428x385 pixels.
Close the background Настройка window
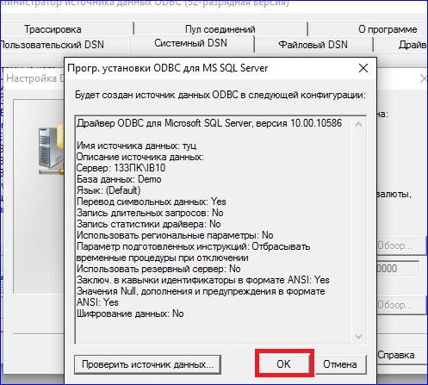coord(424,78)
